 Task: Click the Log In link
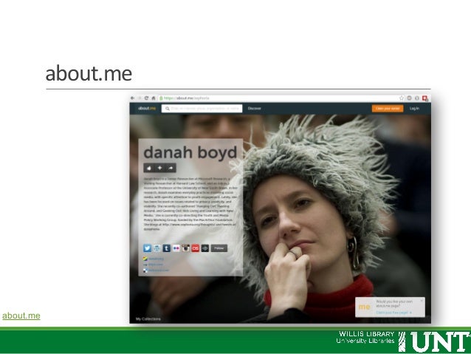(414, 109)
